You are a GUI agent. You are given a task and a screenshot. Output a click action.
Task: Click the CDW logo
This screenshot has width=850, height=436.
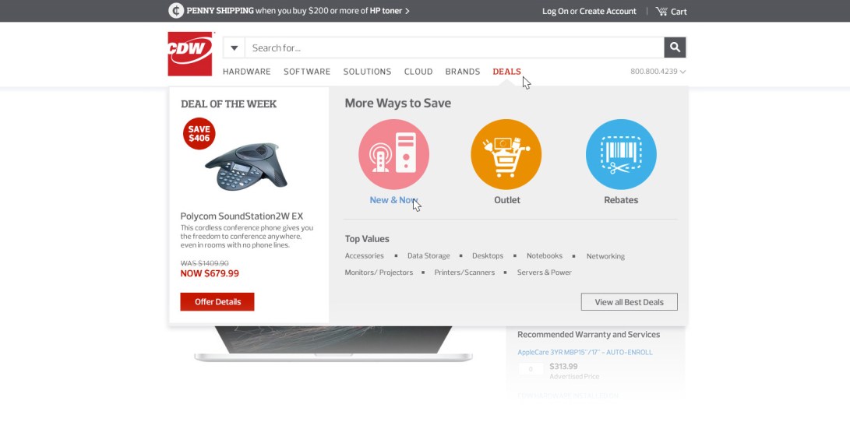190,54
